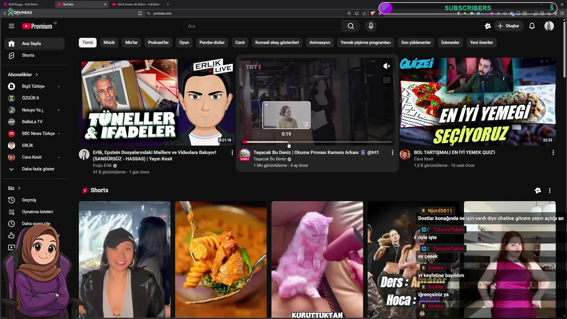The height and width of the screenshot is (319, 567).
Task: Select the Oyun filter chip
Action: click(x=184, y=43)
